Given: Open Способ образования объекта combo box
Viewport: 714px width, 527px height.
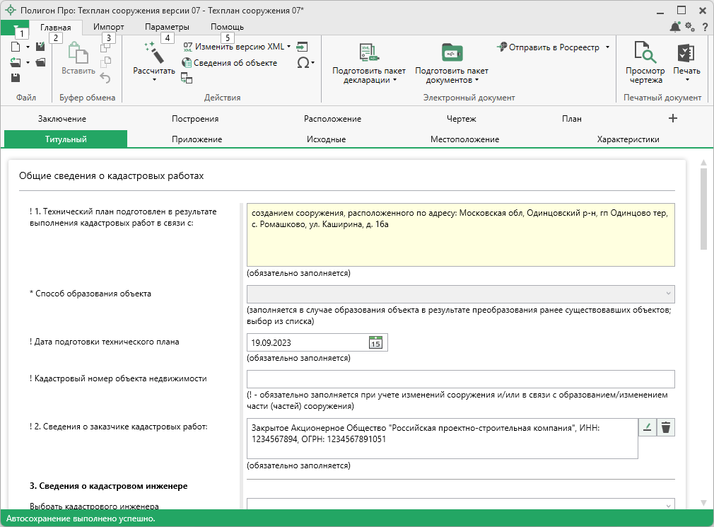Looking at the screenshot, I should coord(460,294).
